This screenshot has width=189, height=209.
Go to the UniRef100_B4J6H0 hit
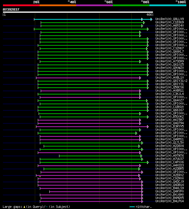click(170, 195)
